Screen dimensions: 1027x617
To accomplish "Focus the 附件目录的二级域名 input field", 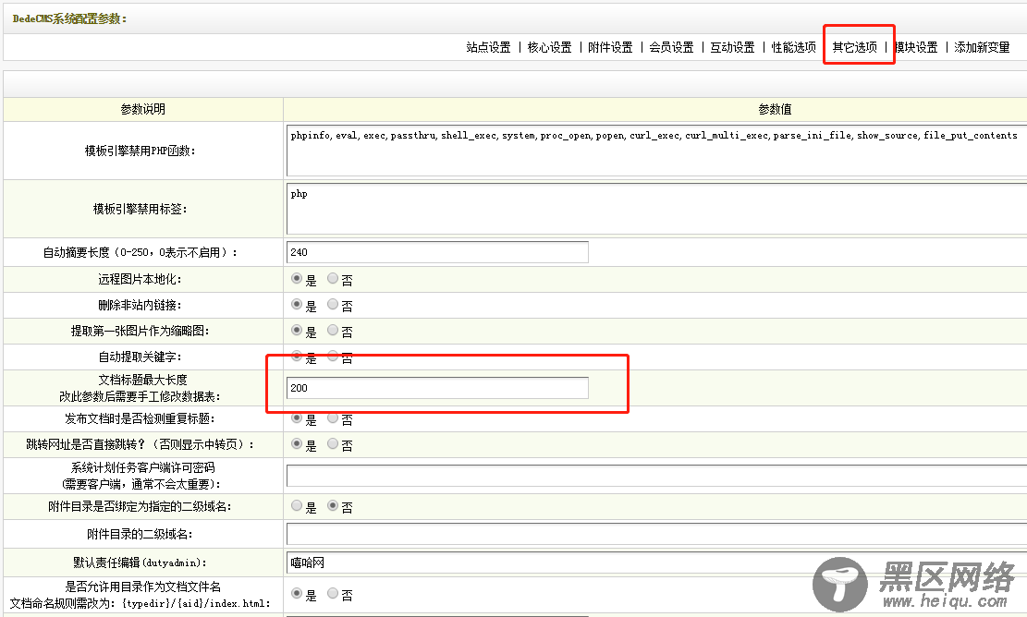I will click(656, 534).
